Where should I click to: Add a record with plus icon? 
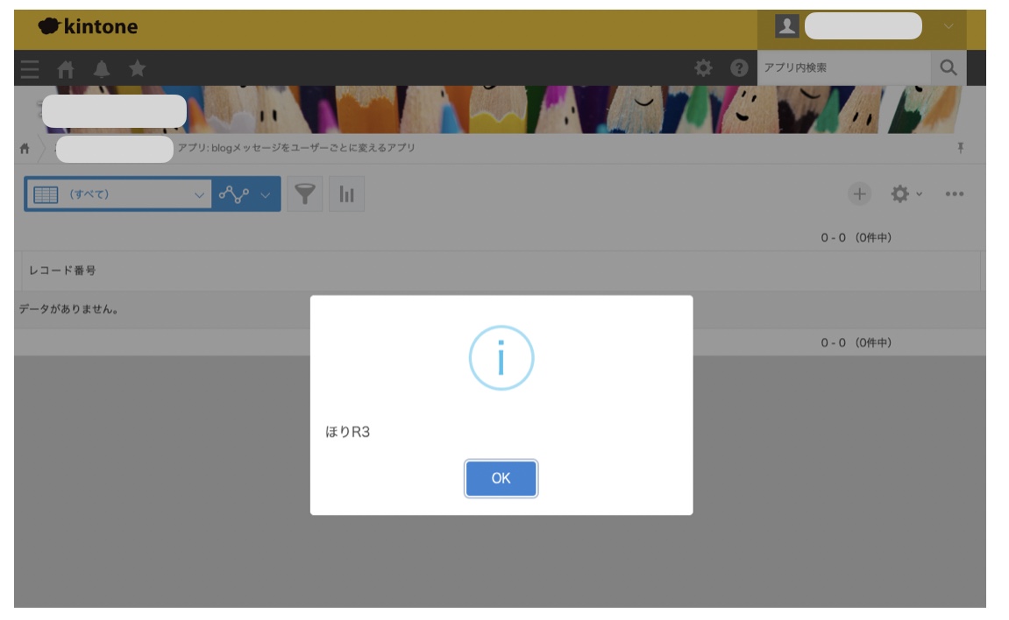pos(859,194)
